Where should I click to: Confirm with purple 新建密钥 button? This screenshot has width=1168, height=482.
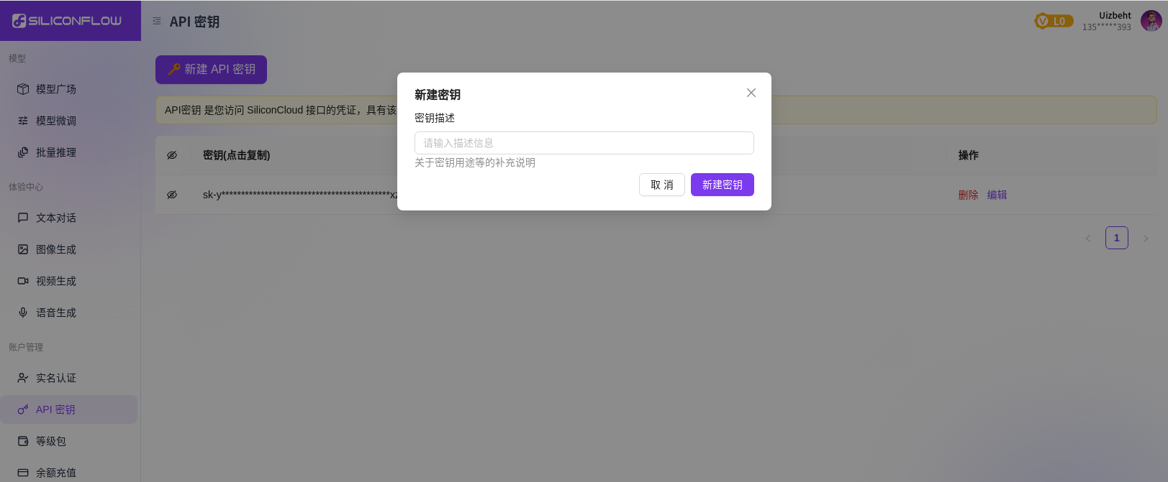coord(722,185)
